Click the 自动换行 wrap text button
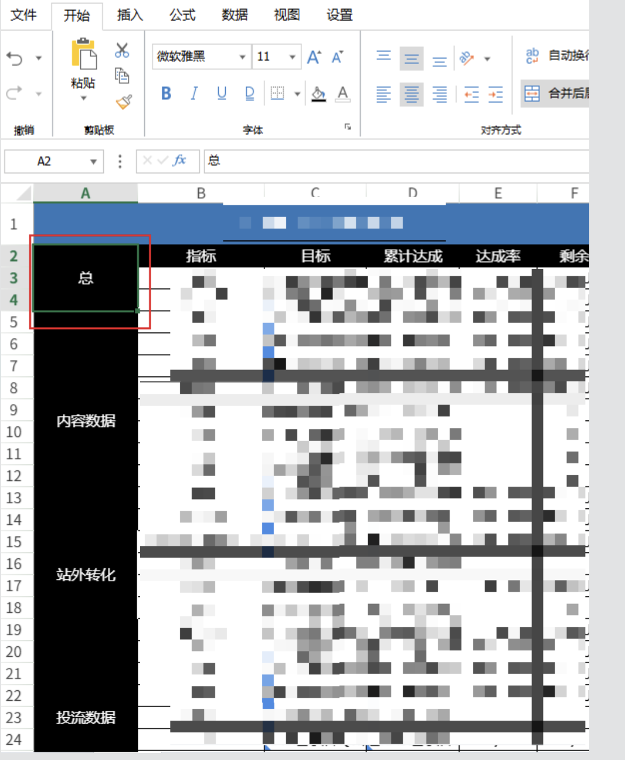Viewport: 625px width, 760px height. pyautogui.click(x=557, y=56)
